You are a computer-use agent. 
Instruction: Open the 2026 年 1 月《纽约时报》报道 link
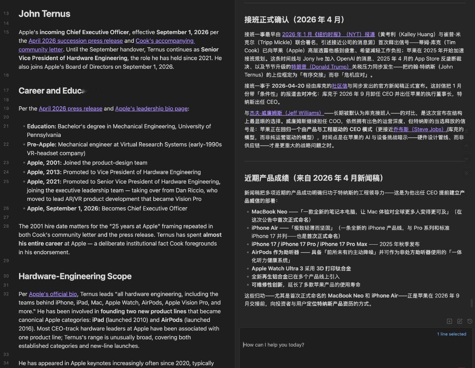[329, 34]
